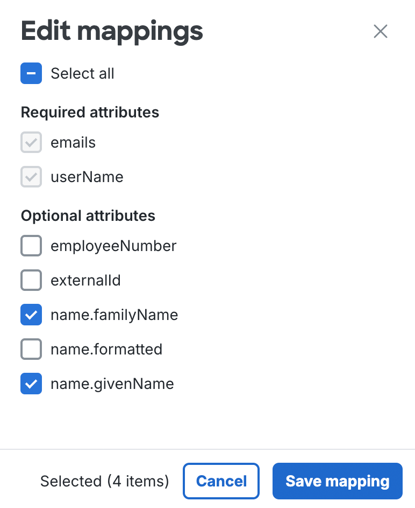This screenshot has width=415, height=508.
Task: Click the disabled emails checkbox
Action: 31,142
